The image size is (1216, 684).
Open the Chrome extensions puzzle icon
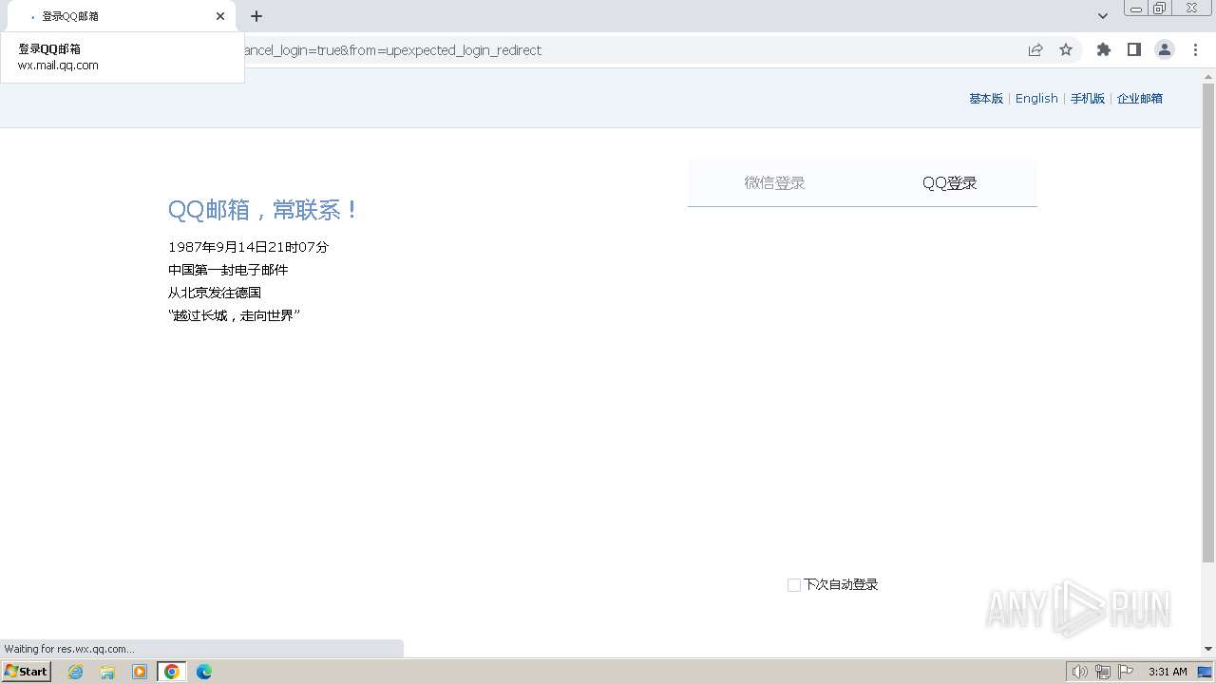coord(1103,50)
